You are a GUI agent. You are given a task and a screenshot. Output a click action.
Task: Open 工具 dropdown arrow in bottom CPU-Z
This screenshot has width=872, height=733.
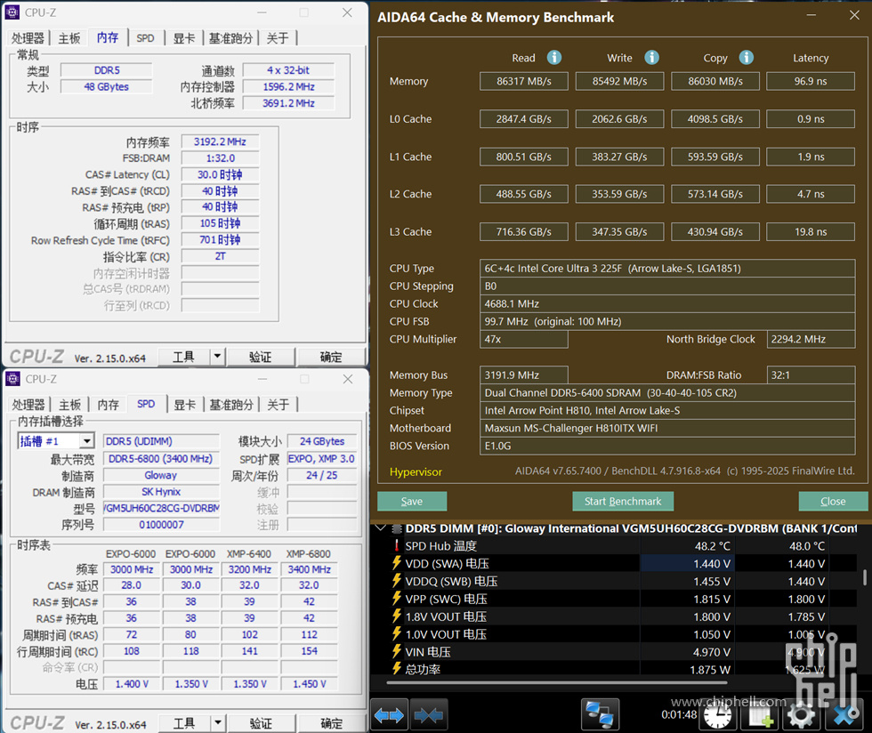coord(218,722)
